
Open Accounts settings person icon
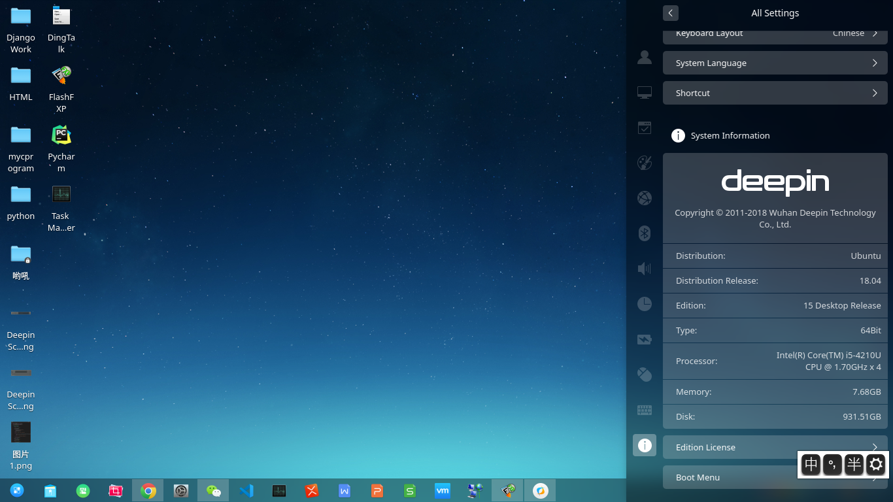click(645, 58)
